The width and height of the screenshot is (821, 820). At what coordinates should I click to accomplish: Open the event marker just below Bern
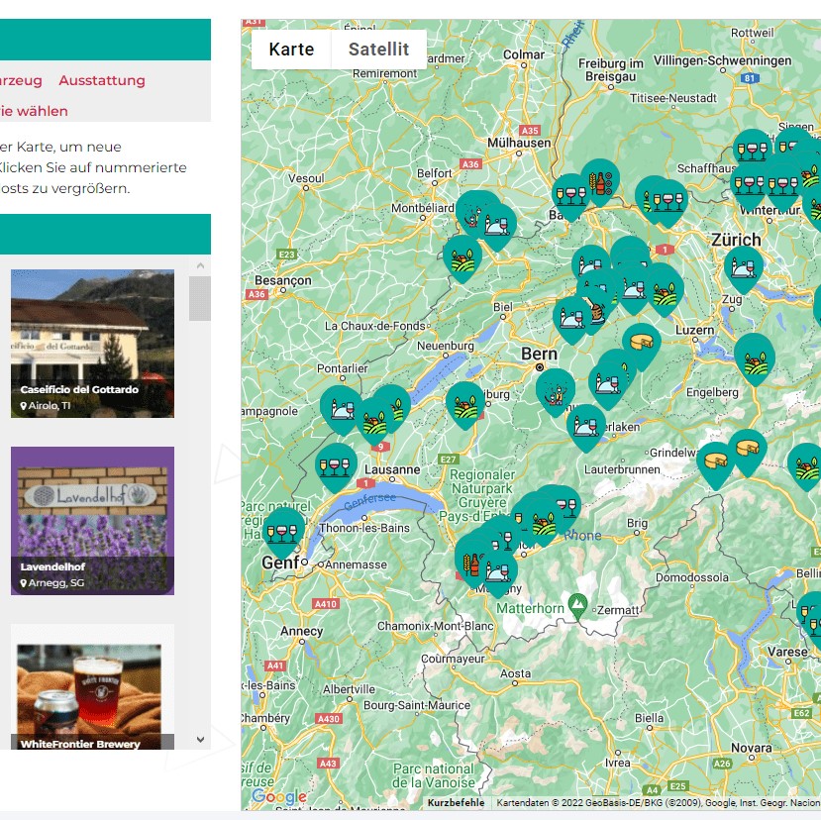pos(556,391)
